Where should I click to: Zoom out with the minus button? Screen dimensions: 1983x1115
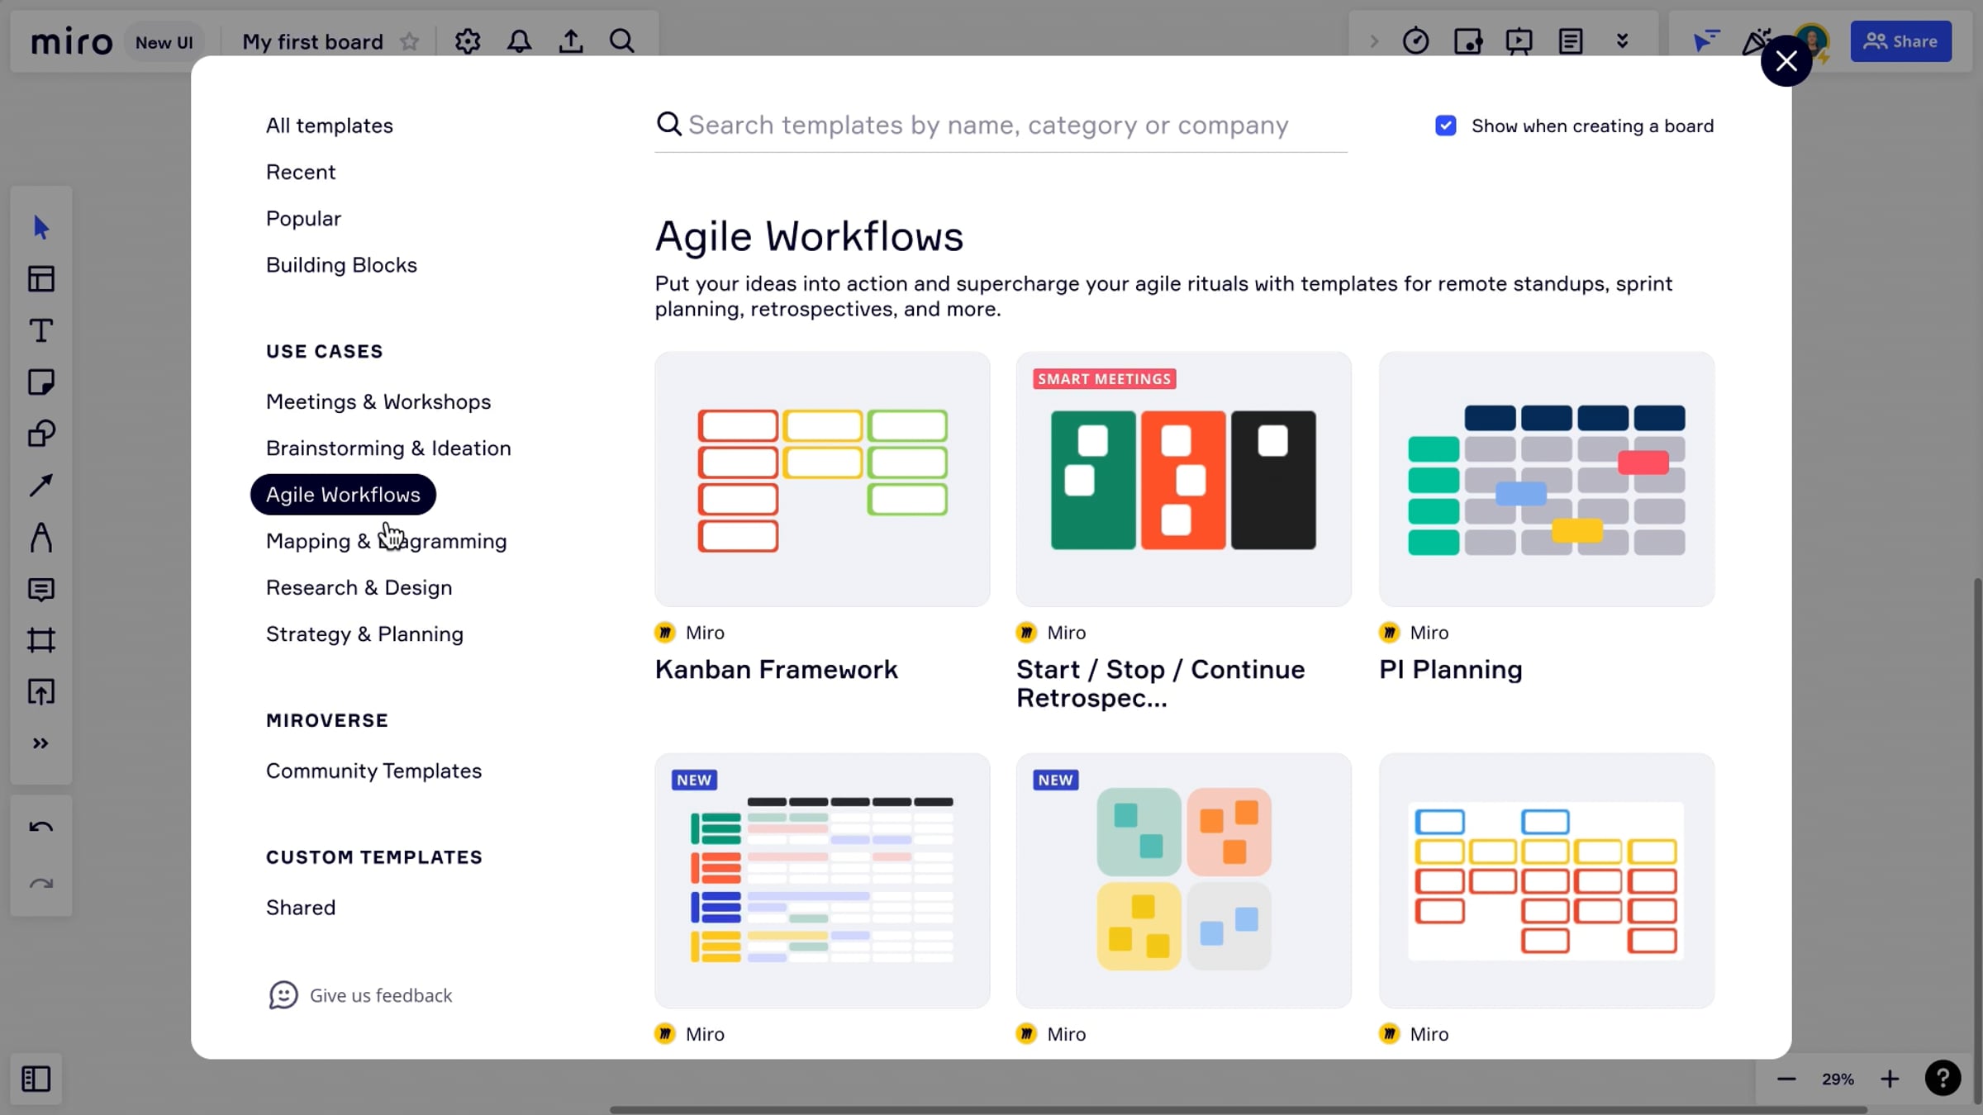[x=1786, y=1079]
